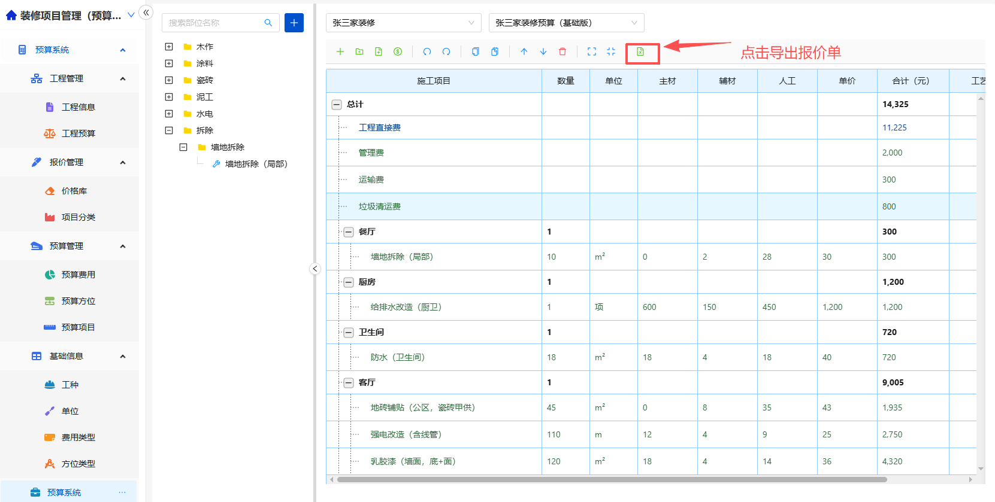Click the paste clipboard icon
Viewport: 995px width, 502px height.
(495, 52)
